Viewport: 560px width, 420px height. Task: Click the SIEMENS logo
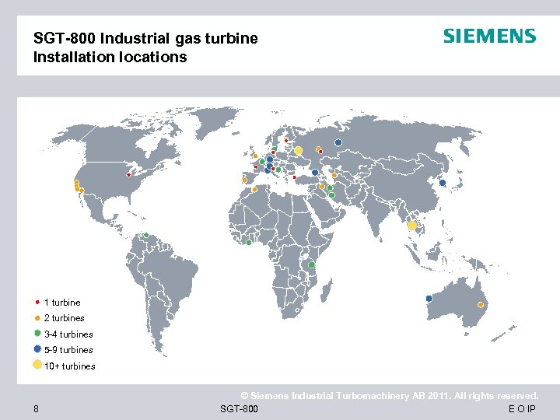tap(490, 36)
